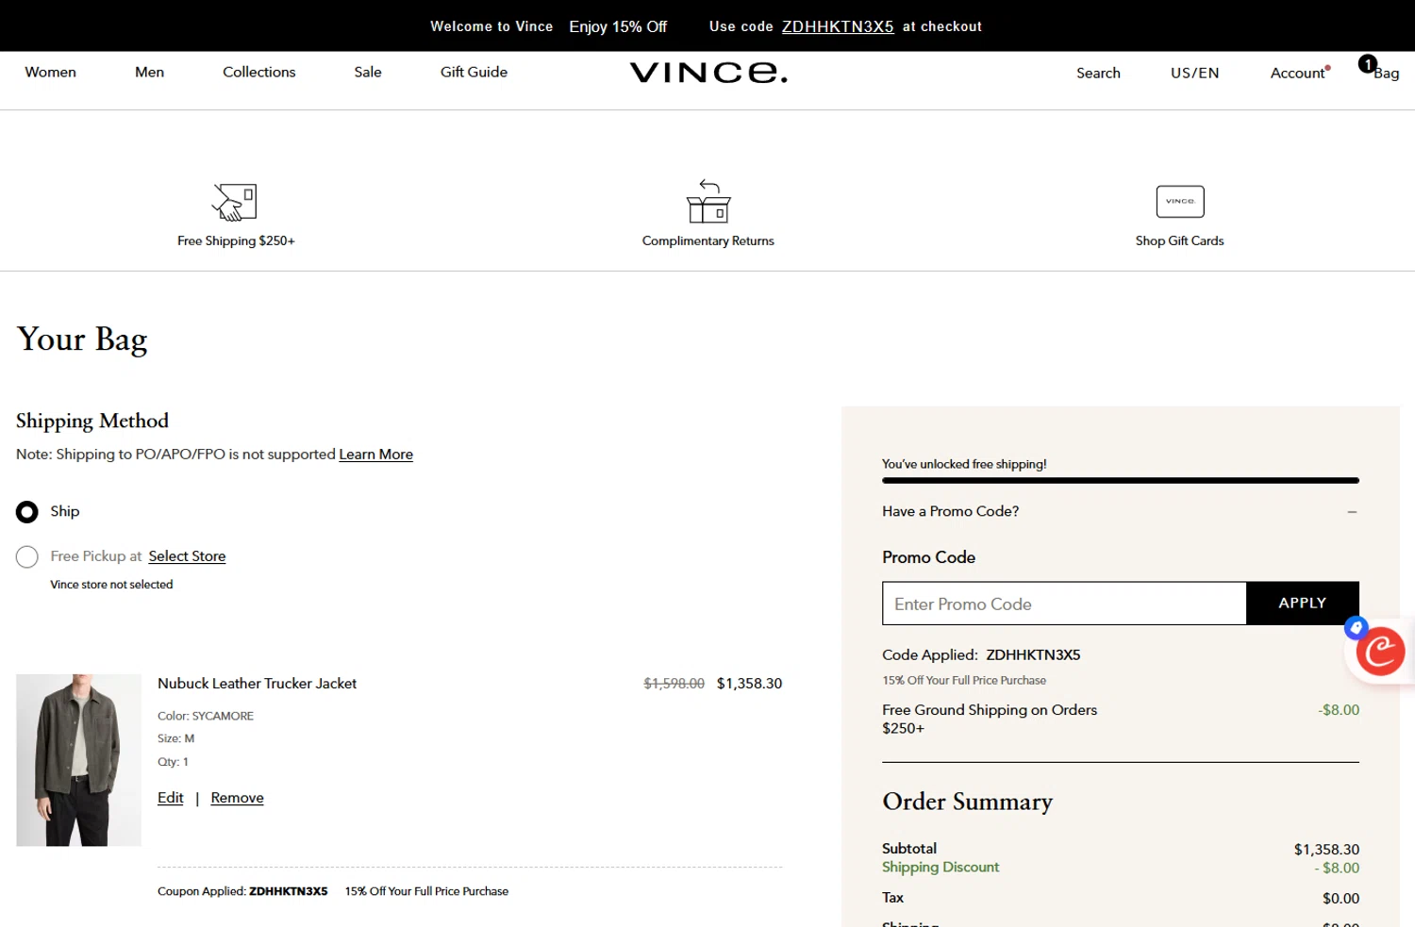The image size is (1415, 927).
Task: Click the Shipping Discount label
Action: click(941, 868)
